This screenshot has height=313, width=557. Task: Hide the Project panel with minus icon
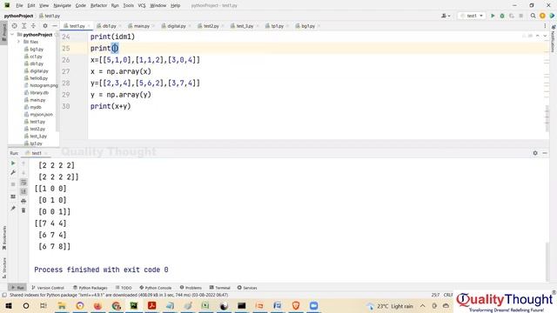point(54,26)
